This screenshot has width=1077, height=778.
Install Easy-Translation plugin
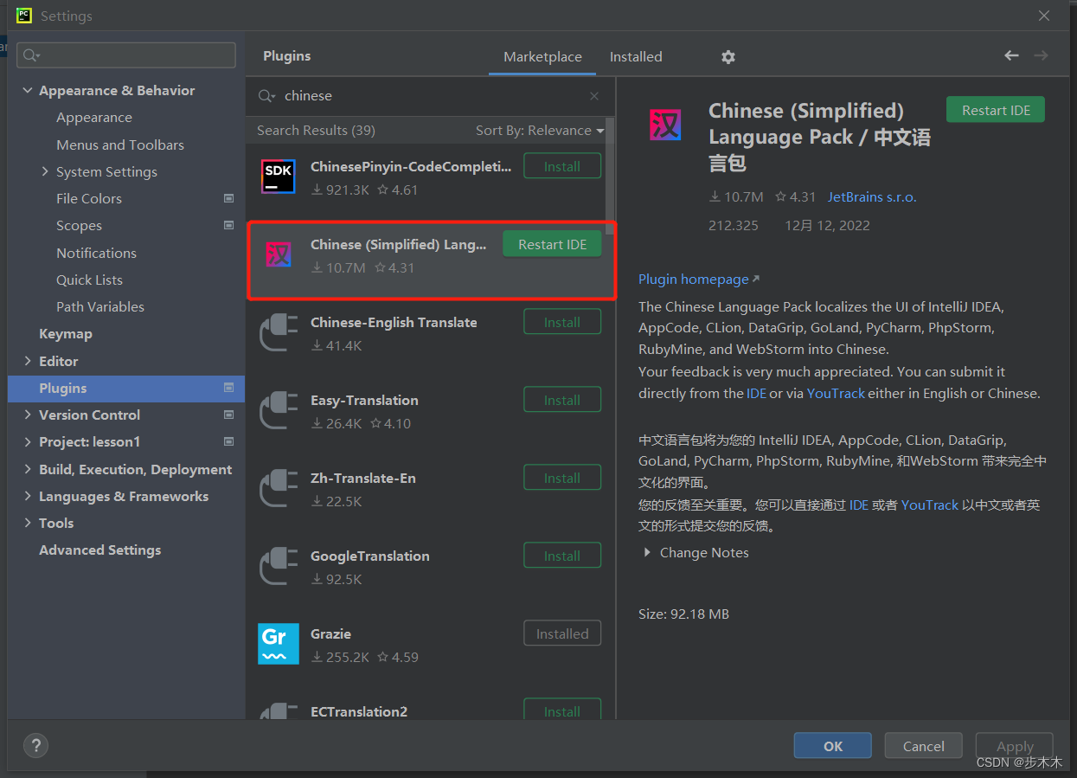[x=562, y=400]
